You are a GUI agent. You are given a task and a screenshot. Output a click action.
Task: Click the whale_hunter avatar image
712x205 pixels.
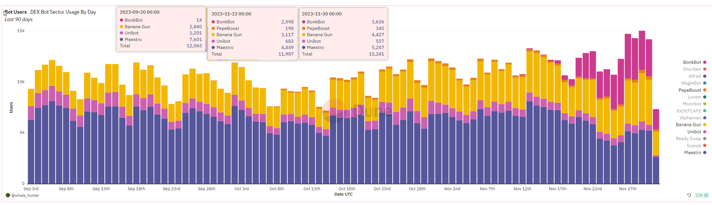(x=8, y=195)
